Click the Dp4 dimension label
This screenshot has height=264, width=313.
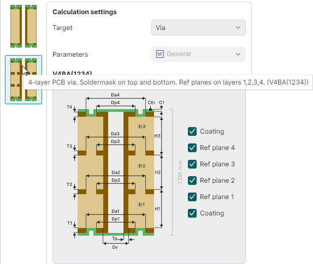tap(115, 103)
